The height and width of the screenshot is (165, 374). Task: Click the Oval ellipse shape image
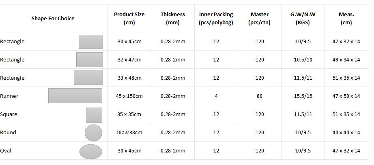90,152
